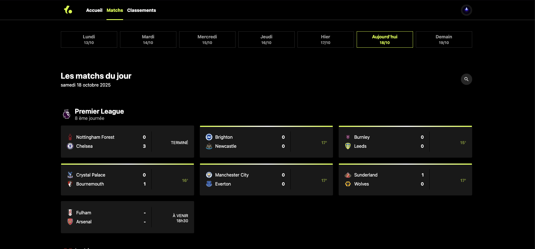Click the green site logo icon

68,10
